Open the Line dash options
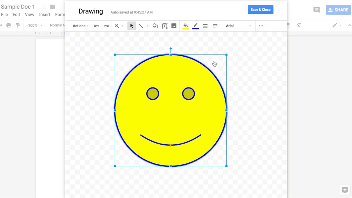 (x=215, y=26)
